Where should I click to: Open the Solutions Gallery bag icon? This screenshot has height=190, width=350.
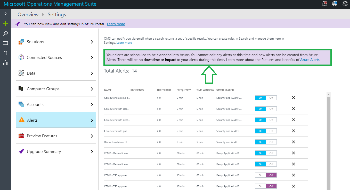pos(5,53)
